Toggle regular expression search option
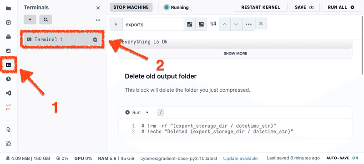 click(x=201, y=25)
